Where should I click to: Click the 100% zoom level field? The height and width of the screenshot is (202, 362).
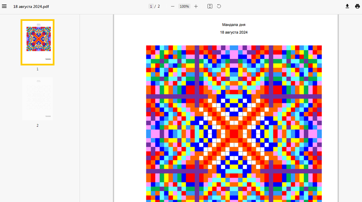pyautogui.click(x=184, y=6)
